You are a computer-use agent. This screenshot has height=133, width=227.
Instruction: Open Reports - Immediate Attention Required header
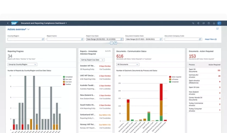95,53
